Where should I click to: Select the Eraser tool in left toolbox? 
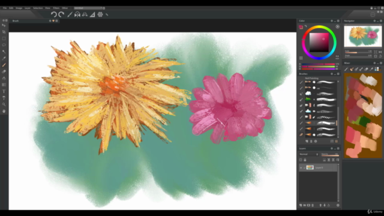(x=4, y=71)
